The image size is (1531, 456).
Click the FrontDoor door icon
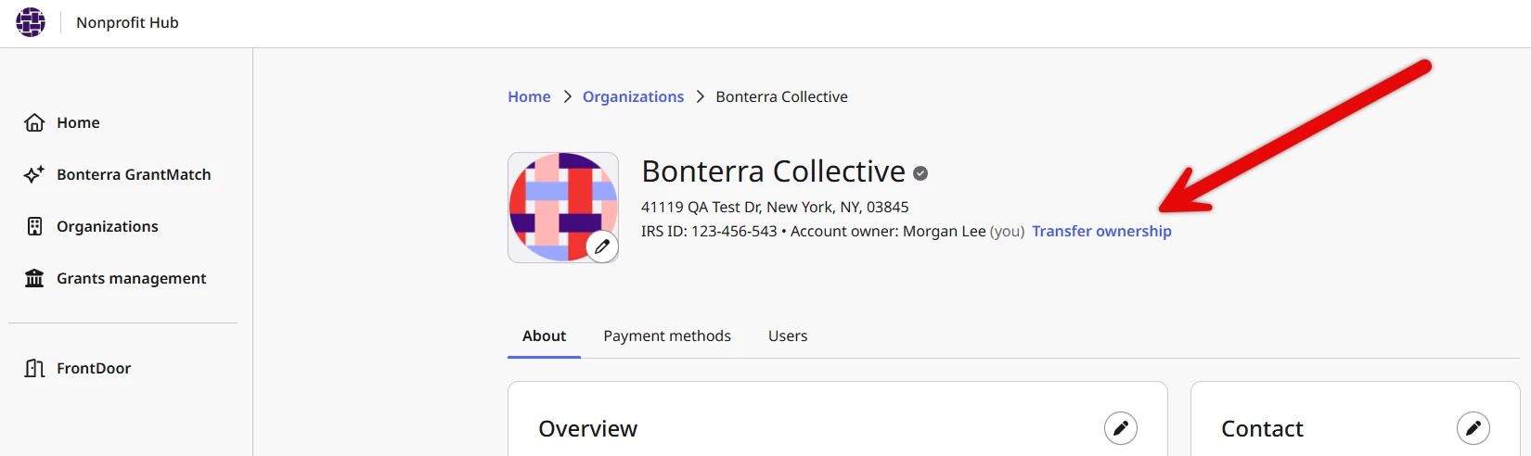[34, 368]
